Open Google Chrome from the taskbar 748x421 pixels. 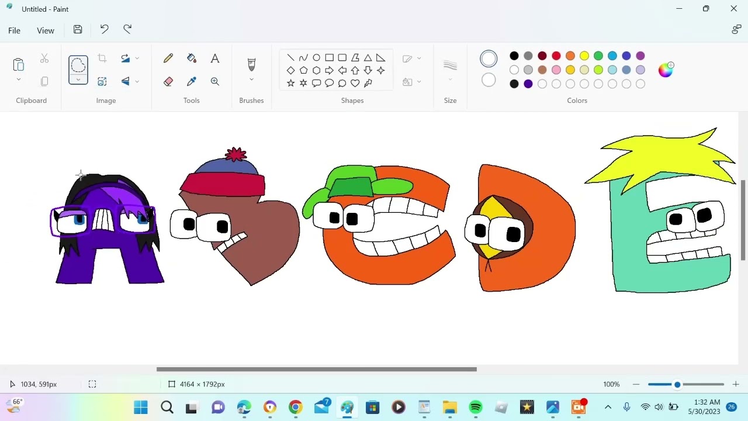pyautogui.click(x=296, y=407)
